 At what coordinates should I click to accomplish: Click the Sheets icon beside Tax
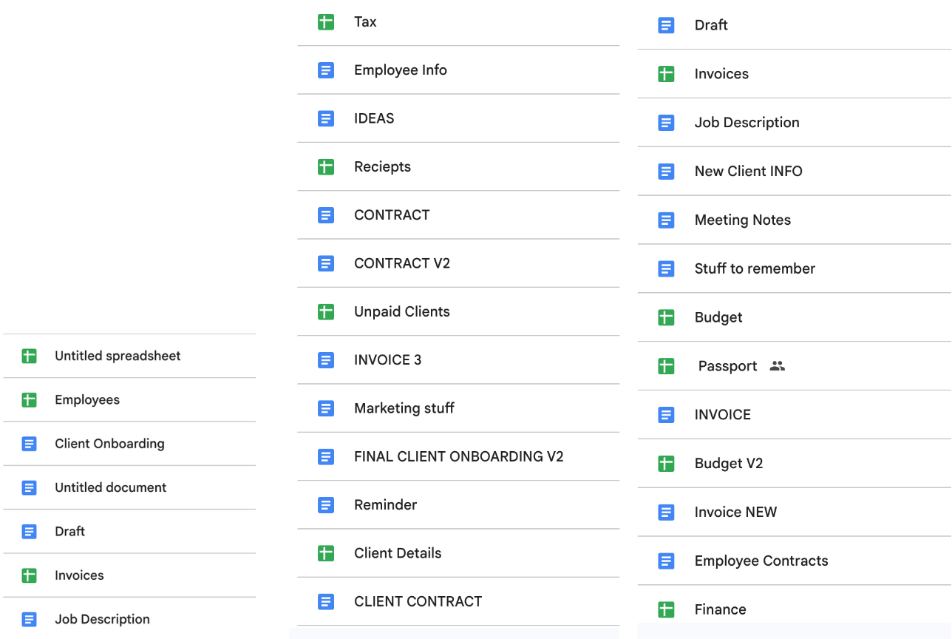point(326,22)
